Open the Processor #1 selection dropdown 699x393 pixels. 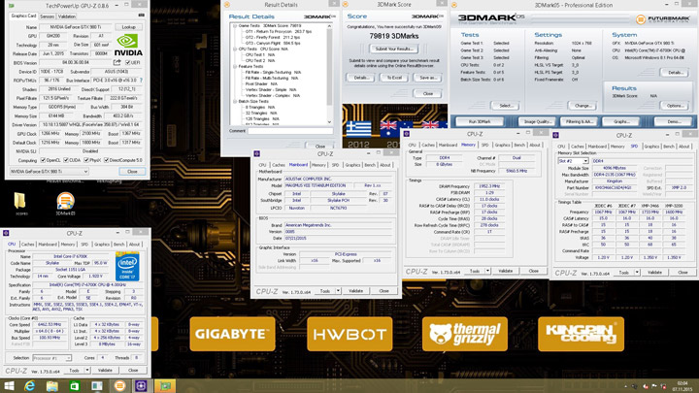[50, 358]
